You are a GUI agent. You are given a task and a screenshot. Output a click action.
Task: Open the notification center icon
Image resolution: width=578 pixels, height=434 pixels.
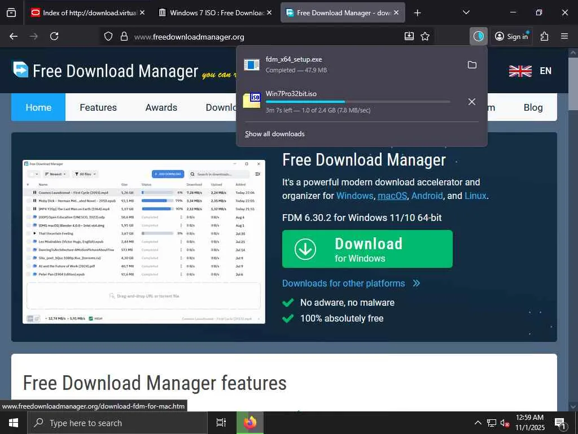click(x=561, y=423)
